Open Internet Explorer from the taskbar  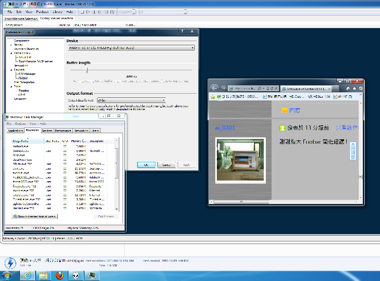click(x=28, y=276)
